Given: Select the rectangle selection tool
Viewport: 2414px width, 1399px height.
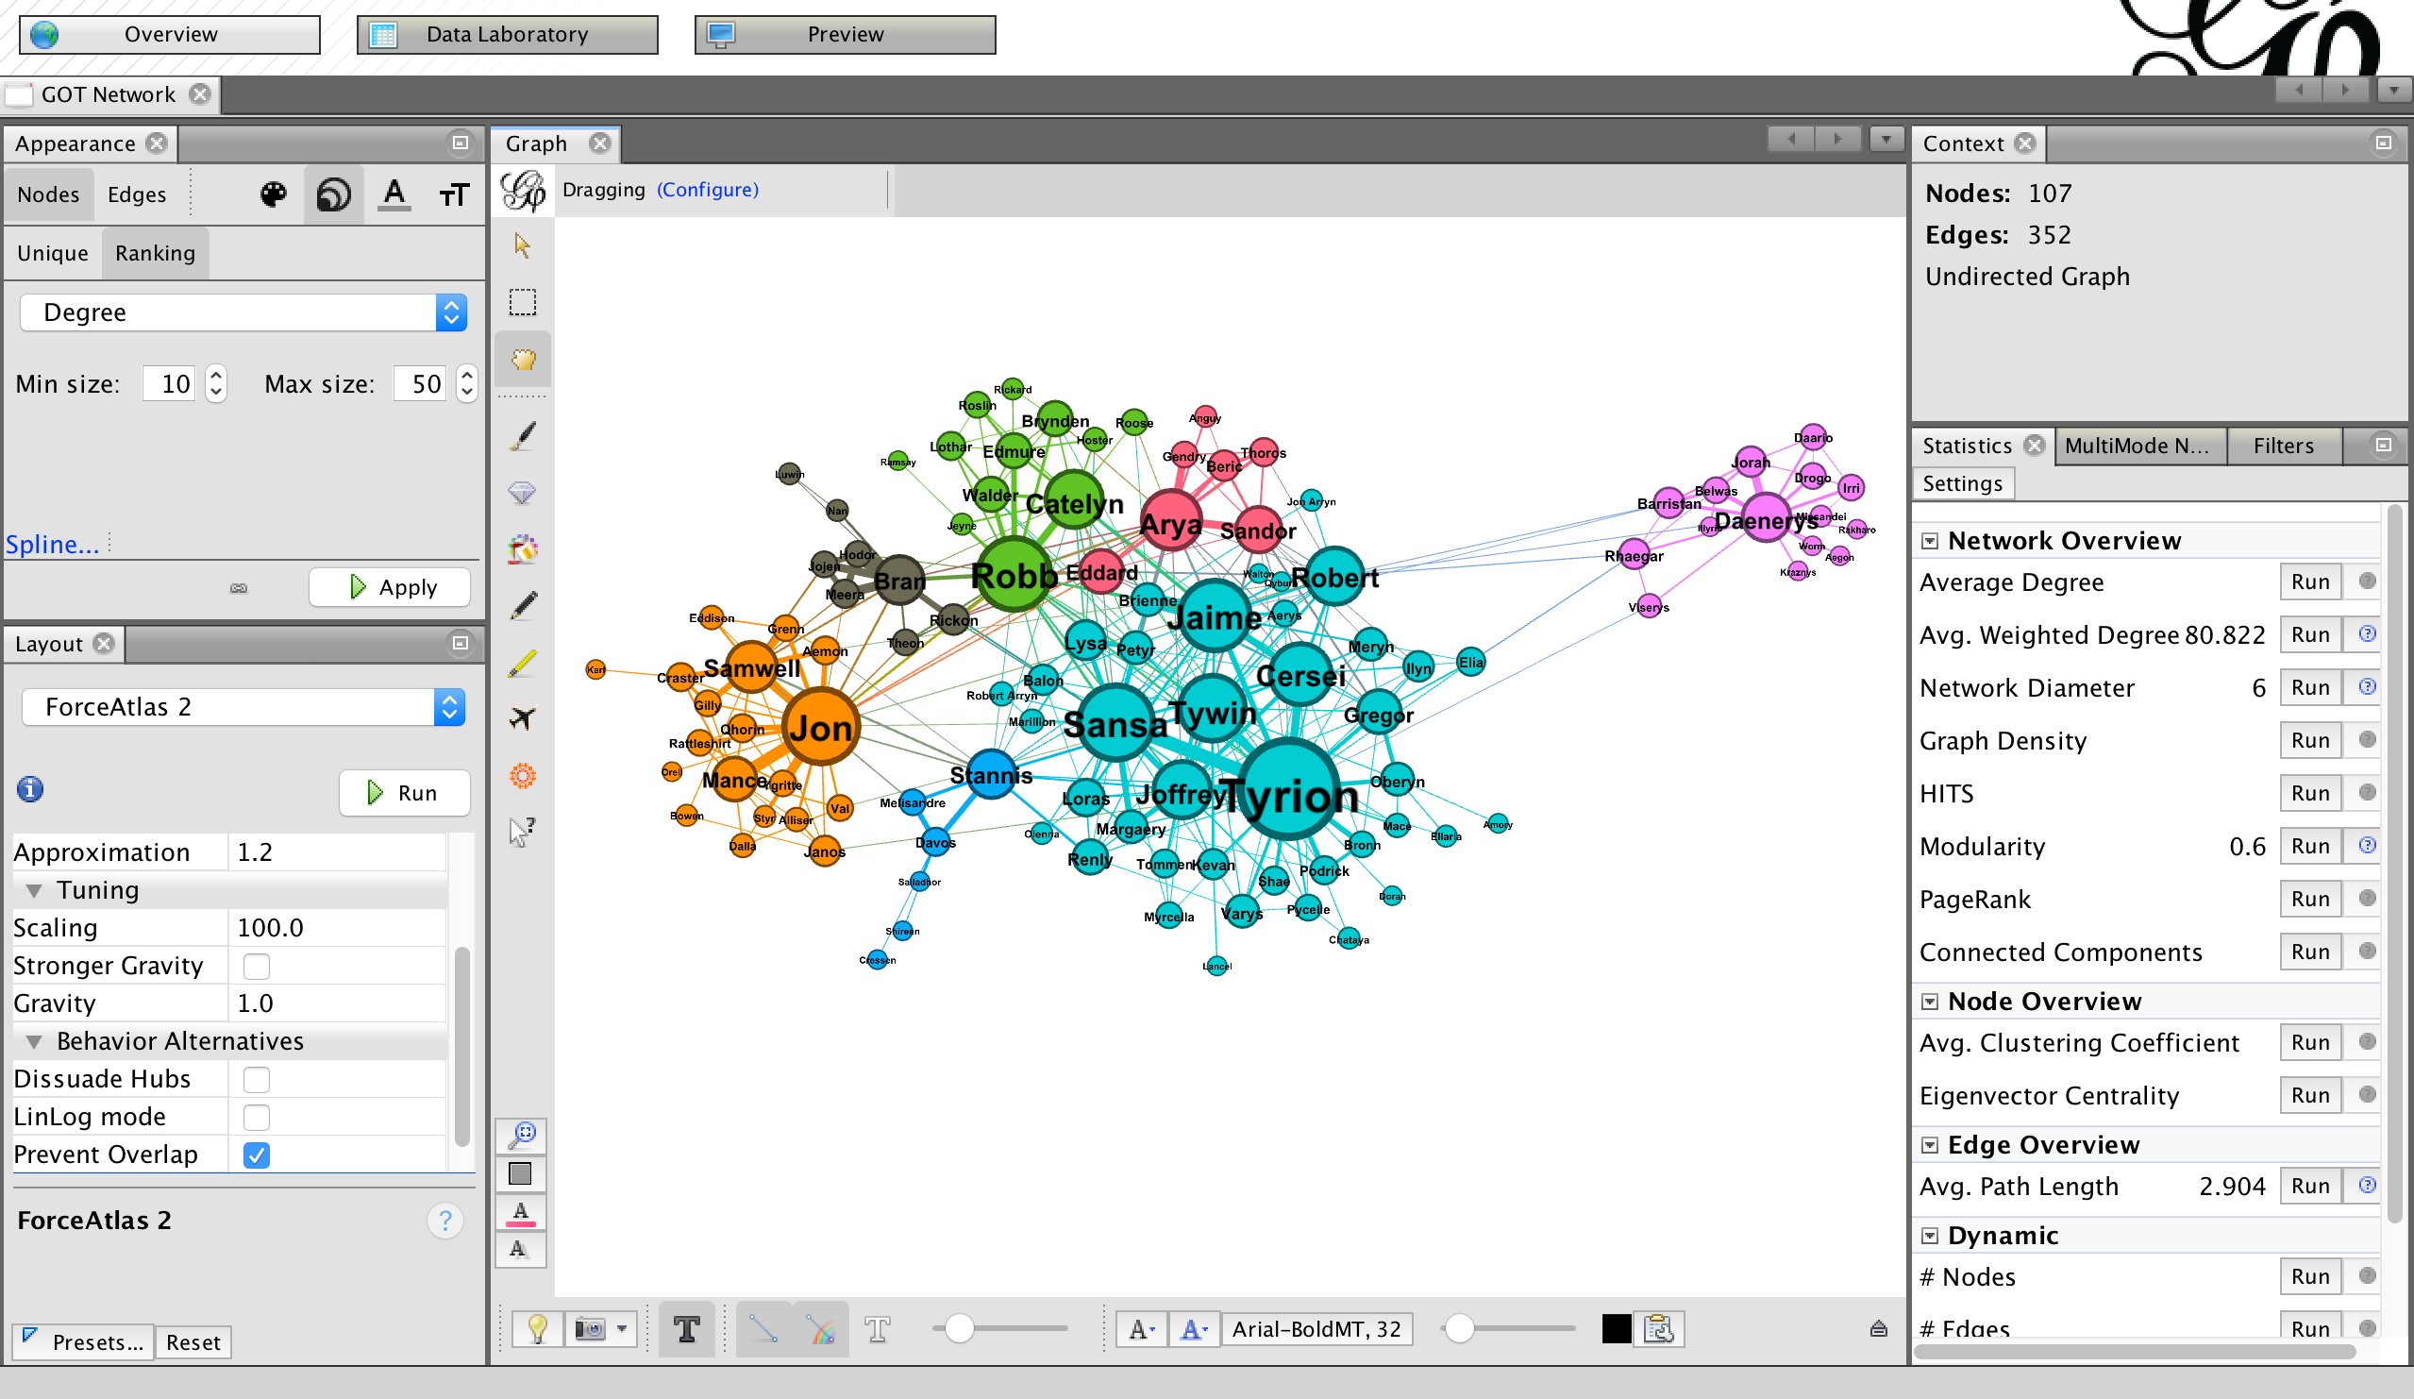Looking at the screenshot, I should (x=522, y=303).
